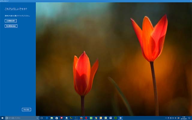Click the Cortana microphone icon
Screen dimensions: 192x120
(37, 118)
